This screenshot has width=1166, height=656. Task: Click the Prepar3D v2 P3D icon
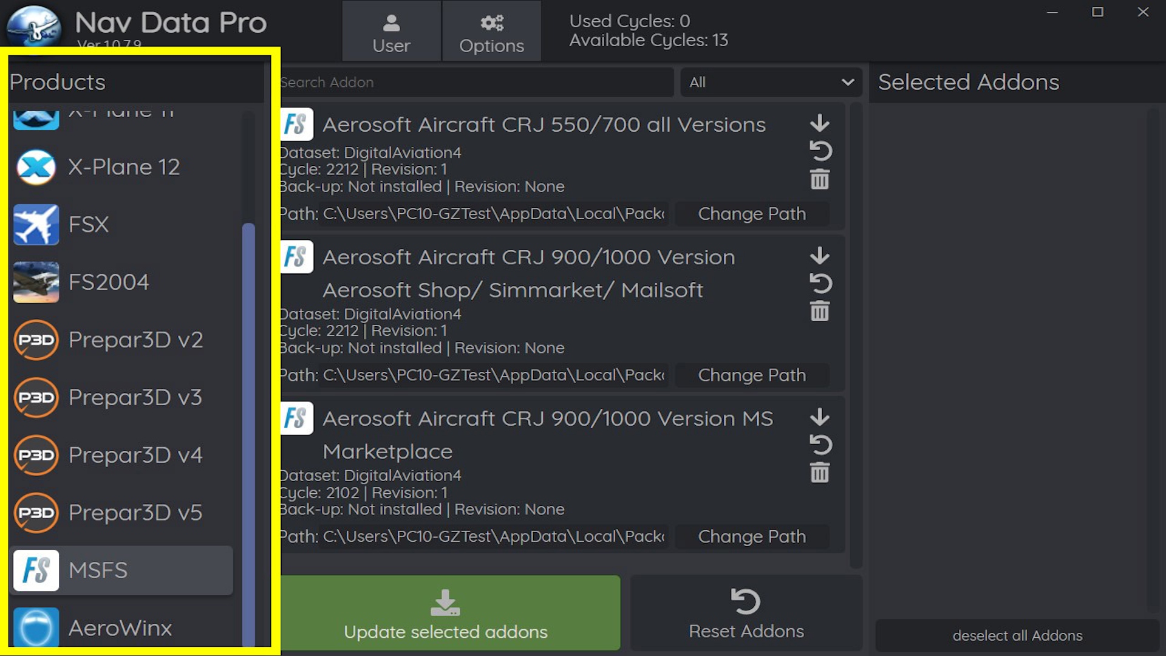pos(36,340)
